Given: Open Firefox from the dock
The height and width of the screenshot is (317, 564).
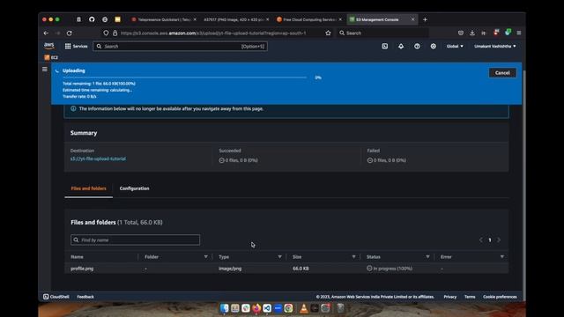Looking at the screenshot, I should click(x=256, y=308).
